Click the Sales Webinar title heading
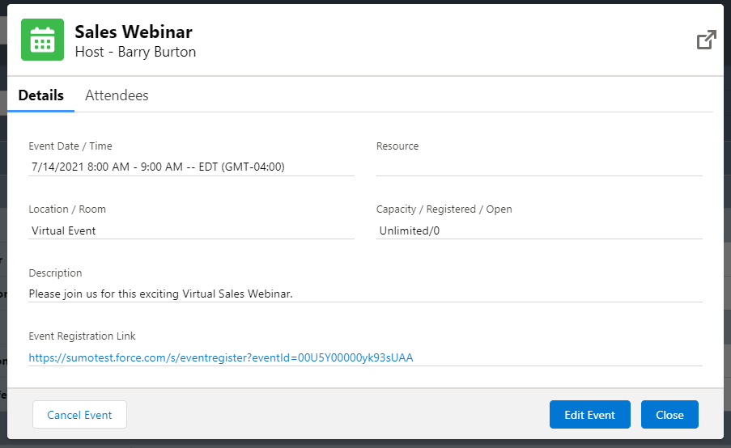Screen dimensions: 731x448 click(x=134, y=32)
